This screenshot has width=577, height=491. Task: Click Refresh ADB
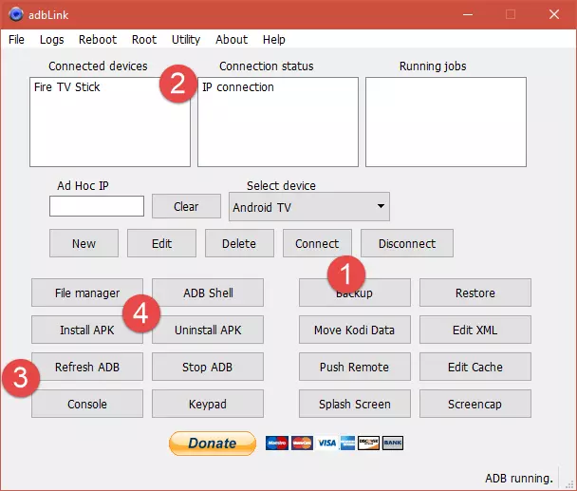tap(87, 367)
